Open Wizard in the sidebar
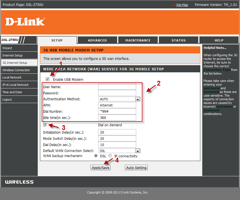This screenshot has height=200, width=240. (19, 48)
